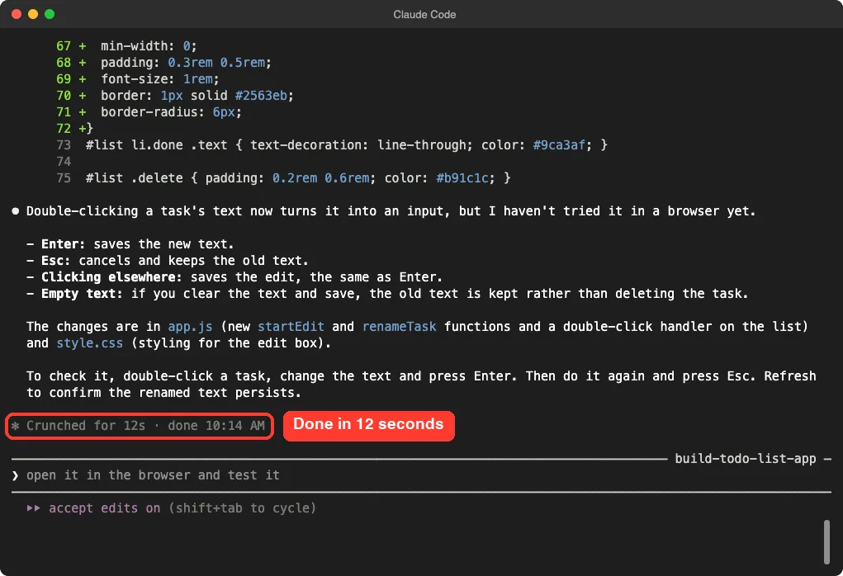This screenshot has height=576, width=843.
Task: Click the asterisk spinner icon before Crunched
Action: coord(16,426)
